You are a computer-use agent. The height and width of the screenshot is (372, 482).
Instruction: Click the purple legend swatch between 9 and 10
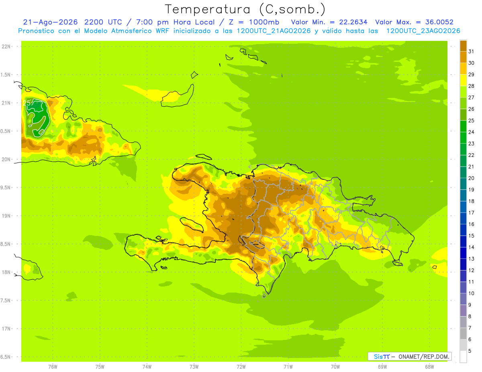463,299
